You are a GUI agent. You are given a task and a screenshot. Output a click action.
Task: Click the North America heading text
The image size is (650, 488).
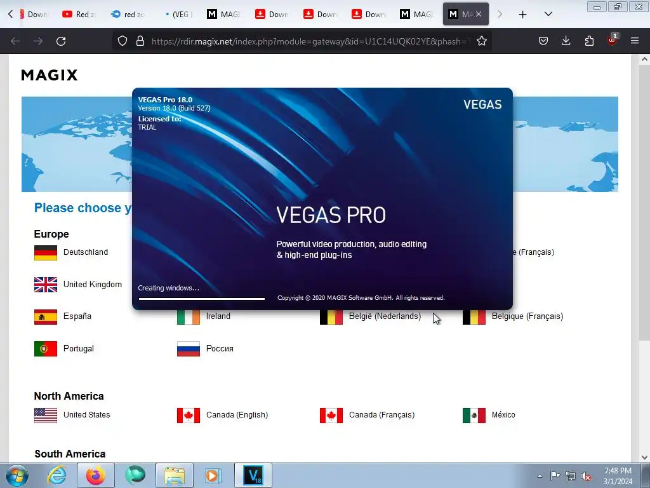69,396
